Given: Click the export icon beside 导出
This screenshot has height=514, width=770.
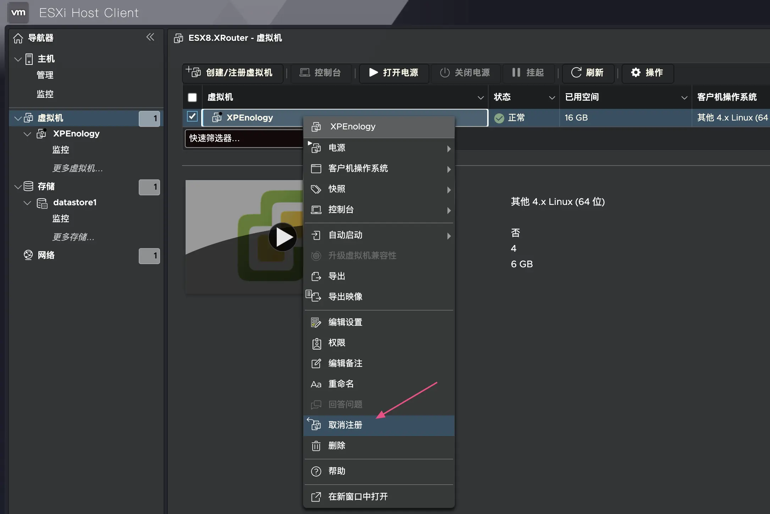Looking at the screenshot, I should [x=316, y=276].
